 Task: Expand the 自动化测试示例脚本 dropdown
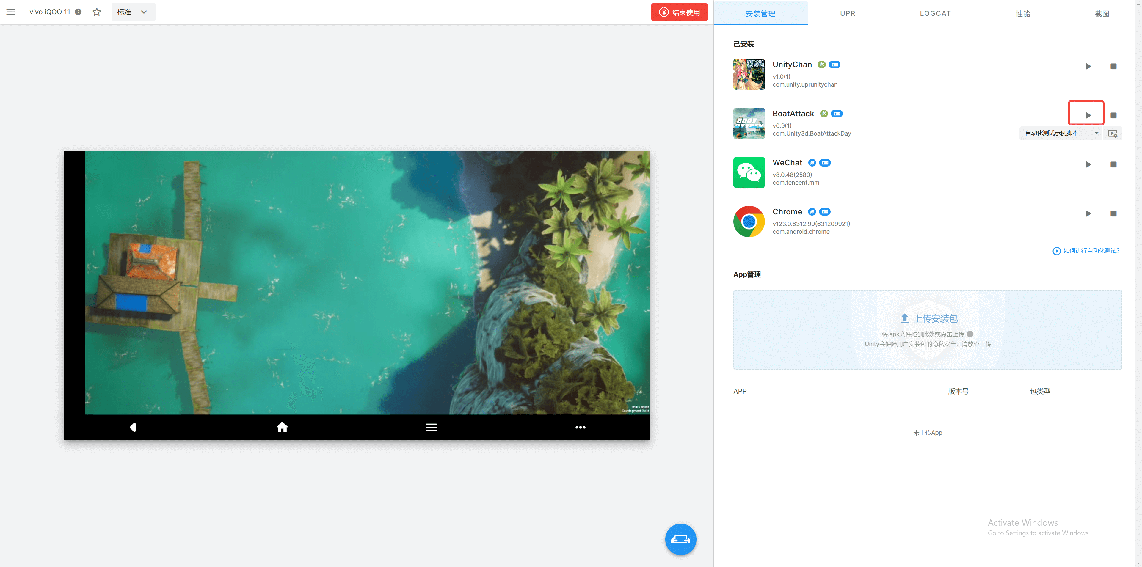[1061, 133]
